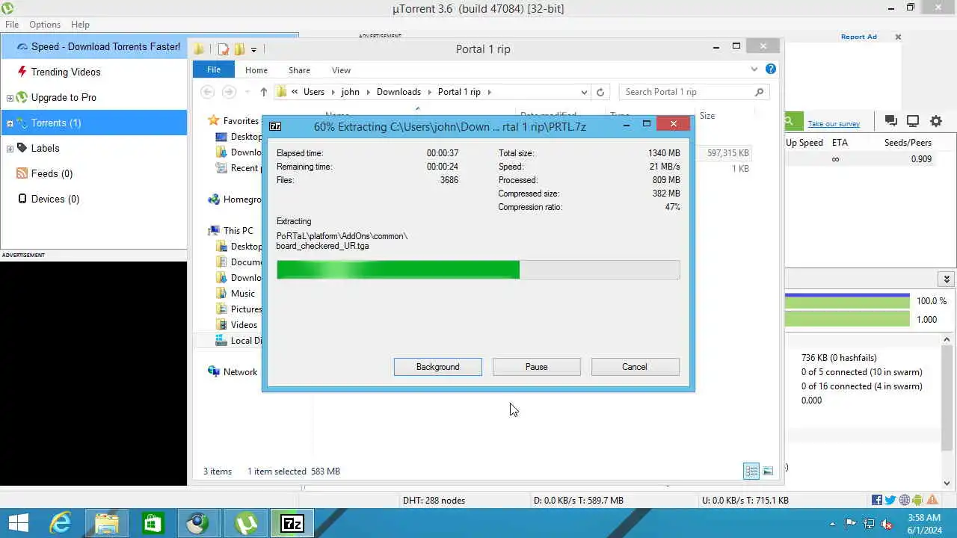Open Trending Videos in uTorrent sidebar
This screenshot has height=538, width=957.
click(x=66, y=72)
